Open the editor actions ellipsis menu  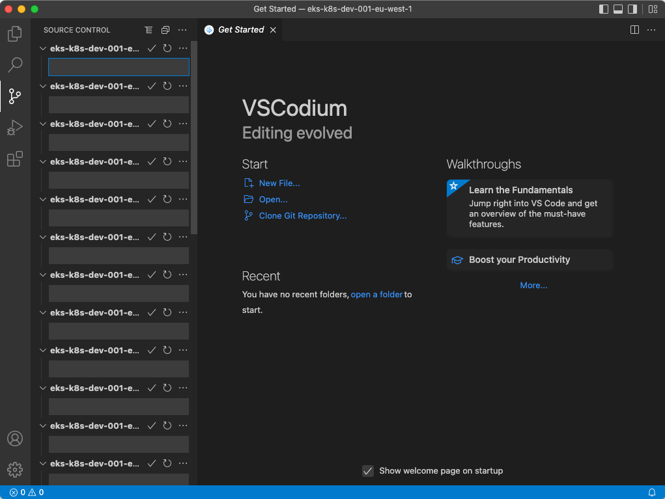[x=651, y=29]
